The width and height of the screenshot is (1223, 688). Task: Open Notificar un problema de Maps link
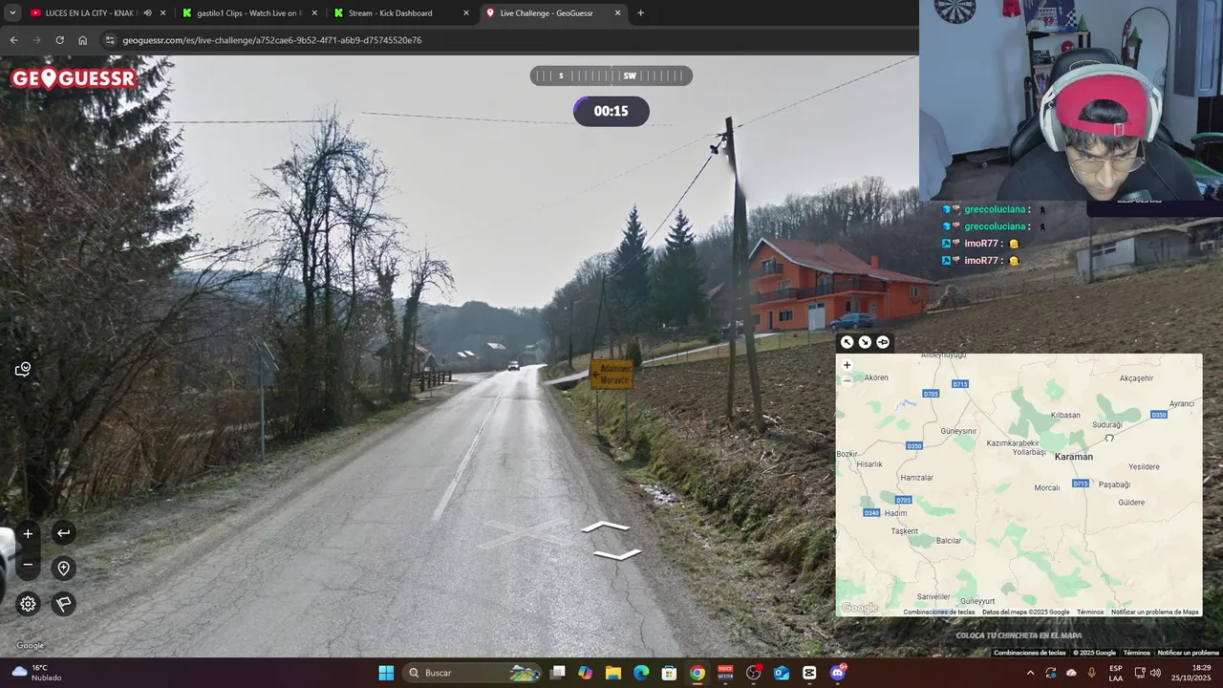click(x=1154, y=612)
